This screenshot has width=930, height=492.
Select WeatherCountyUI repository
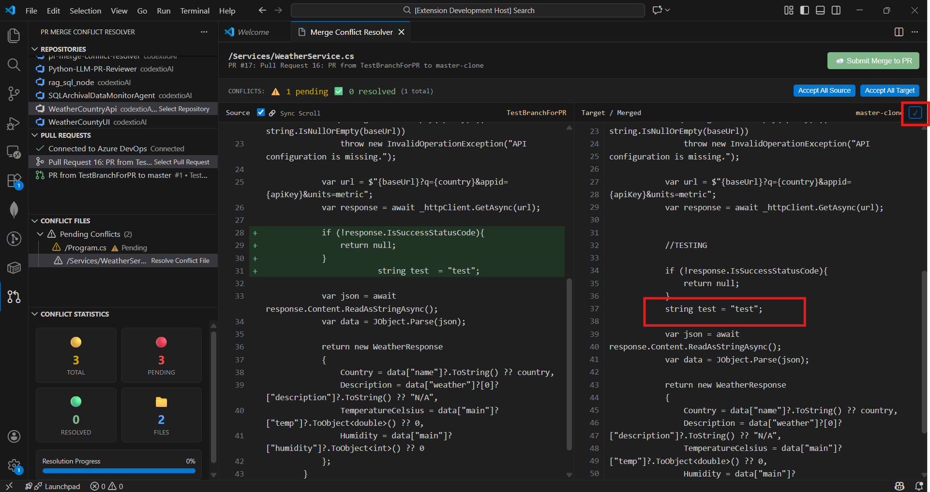123,122
